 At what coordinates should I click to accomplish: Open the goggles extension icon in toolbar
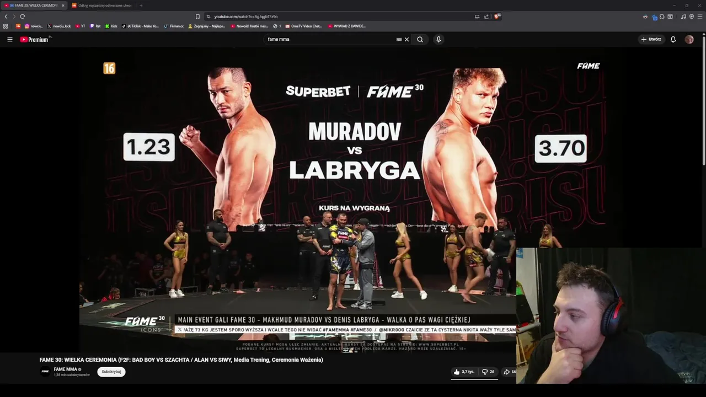point(645,17)
